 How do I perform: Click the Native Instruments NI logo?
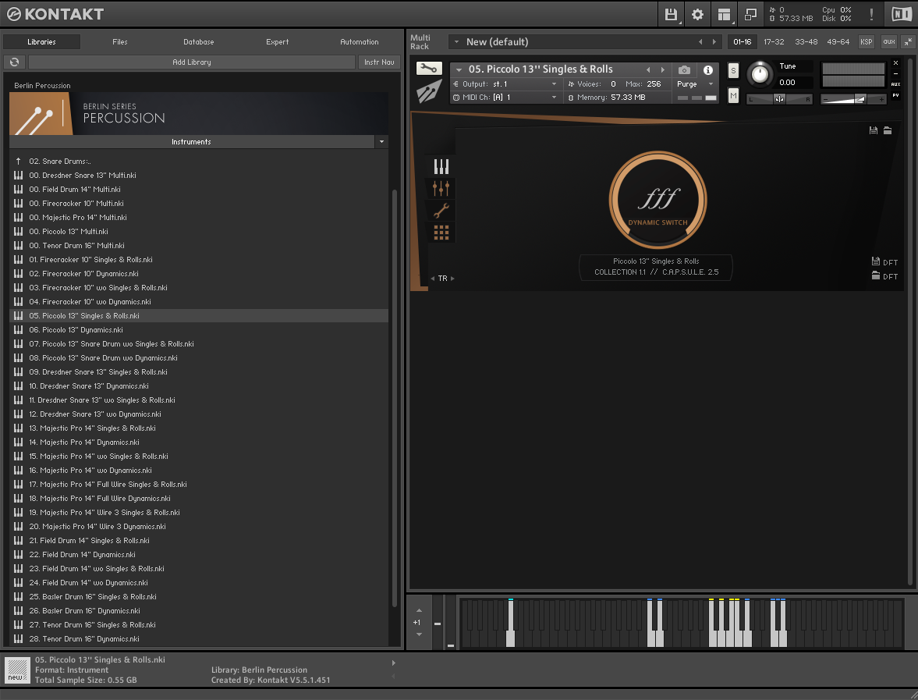[902, 14]
